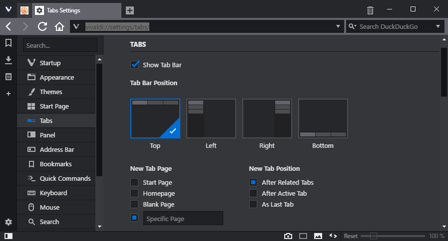Open the Downloads panel icon

[8, 60]
